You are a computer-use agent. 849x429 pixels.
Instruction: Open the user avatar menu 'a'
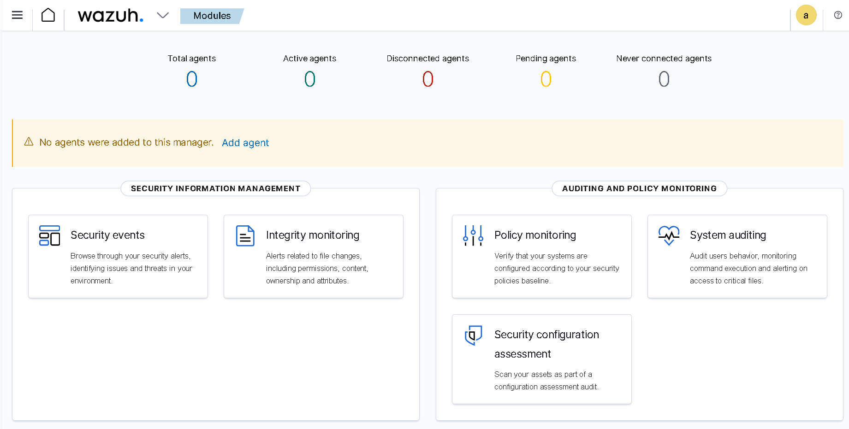(806, 15)
